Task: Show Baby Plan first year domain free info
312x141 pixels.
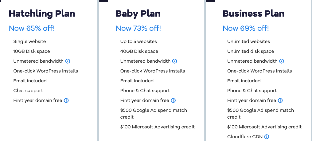Action: pyautogui.click(x=173, y=100)
